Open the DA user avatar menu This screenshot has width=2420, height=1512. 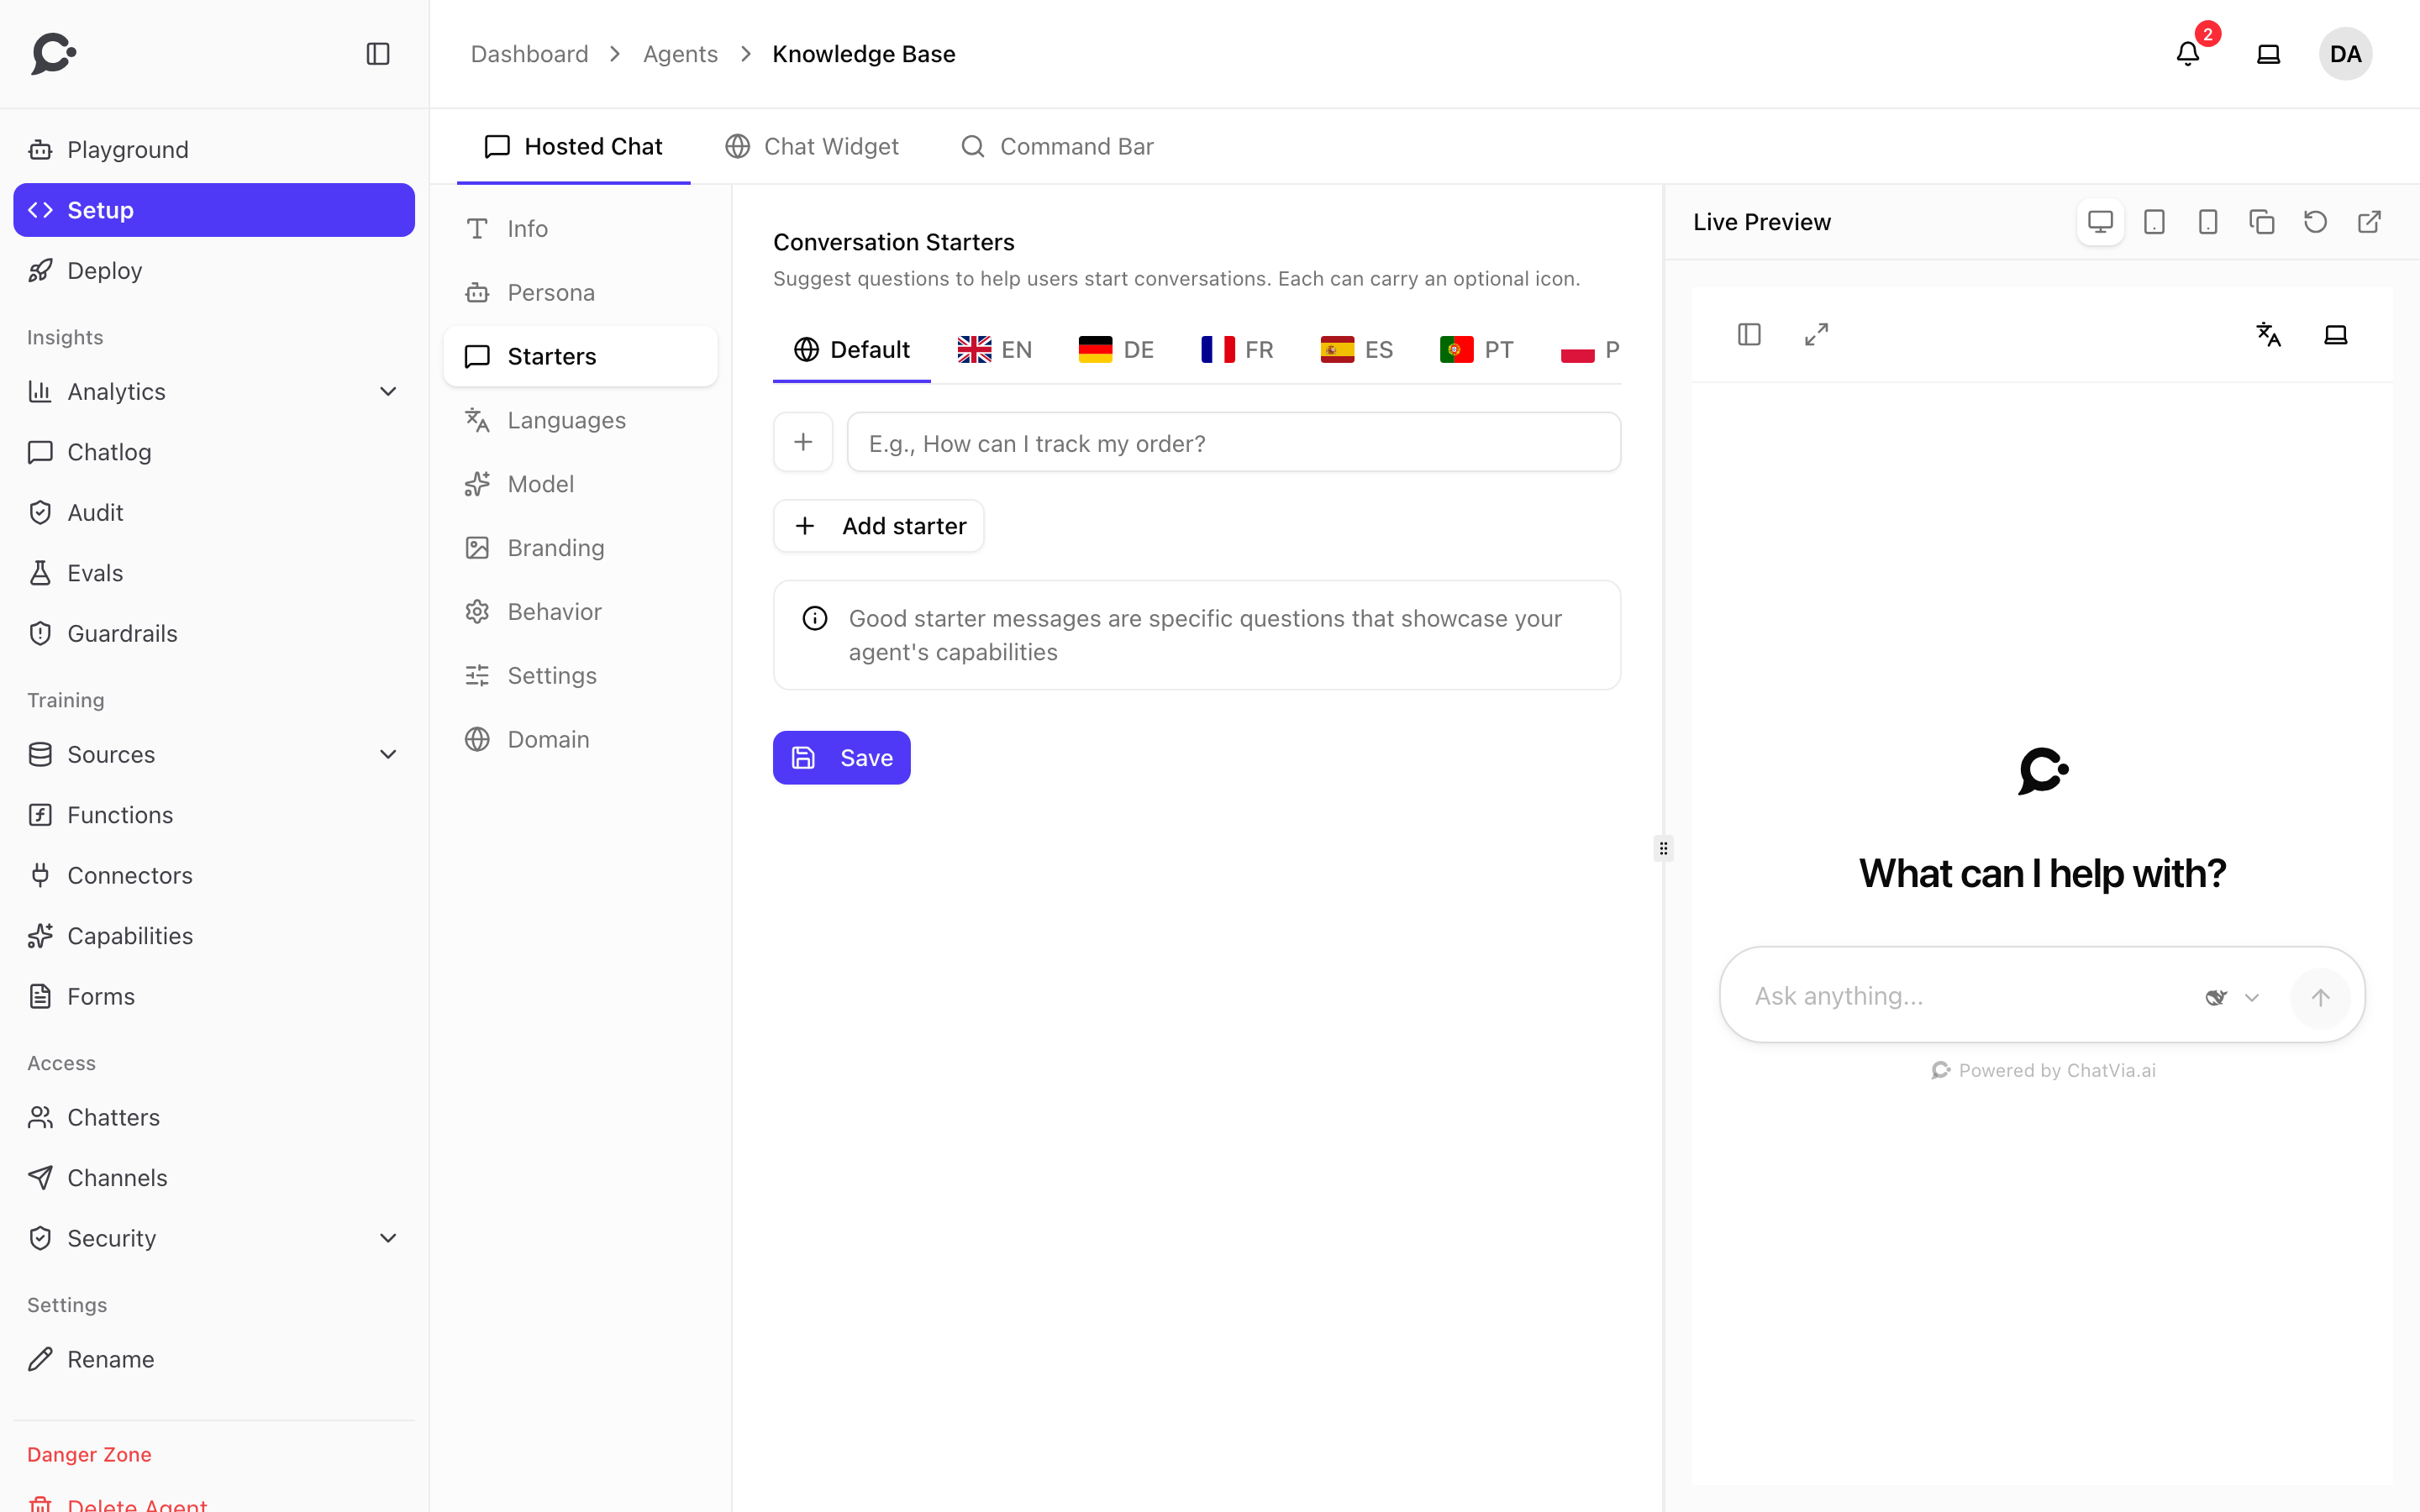2345,54
